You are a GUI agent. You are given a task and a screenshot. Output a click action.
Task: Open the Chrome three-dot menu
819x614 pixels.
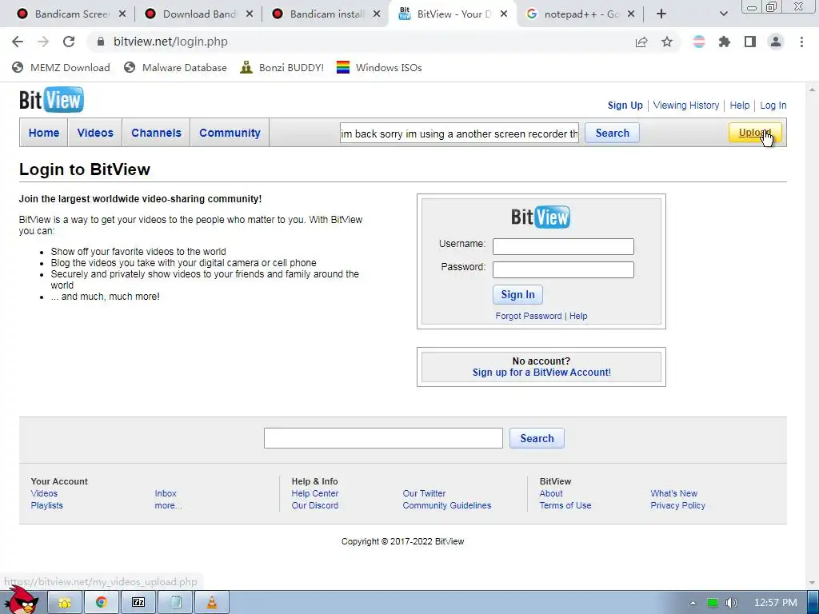(x=801, y=42)
